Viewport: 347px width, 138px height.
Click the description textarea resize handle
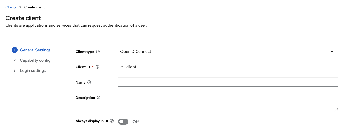[336, 110]
